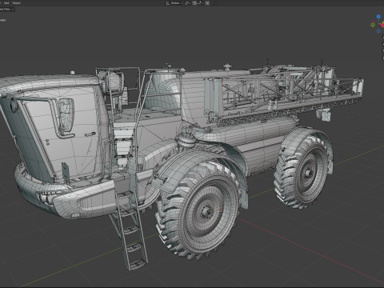The height and width of the screenshot is (288, 384).
Task: Open the Global transform orientation dropdown
Action: pyautogui.click(x=176, y=3)
